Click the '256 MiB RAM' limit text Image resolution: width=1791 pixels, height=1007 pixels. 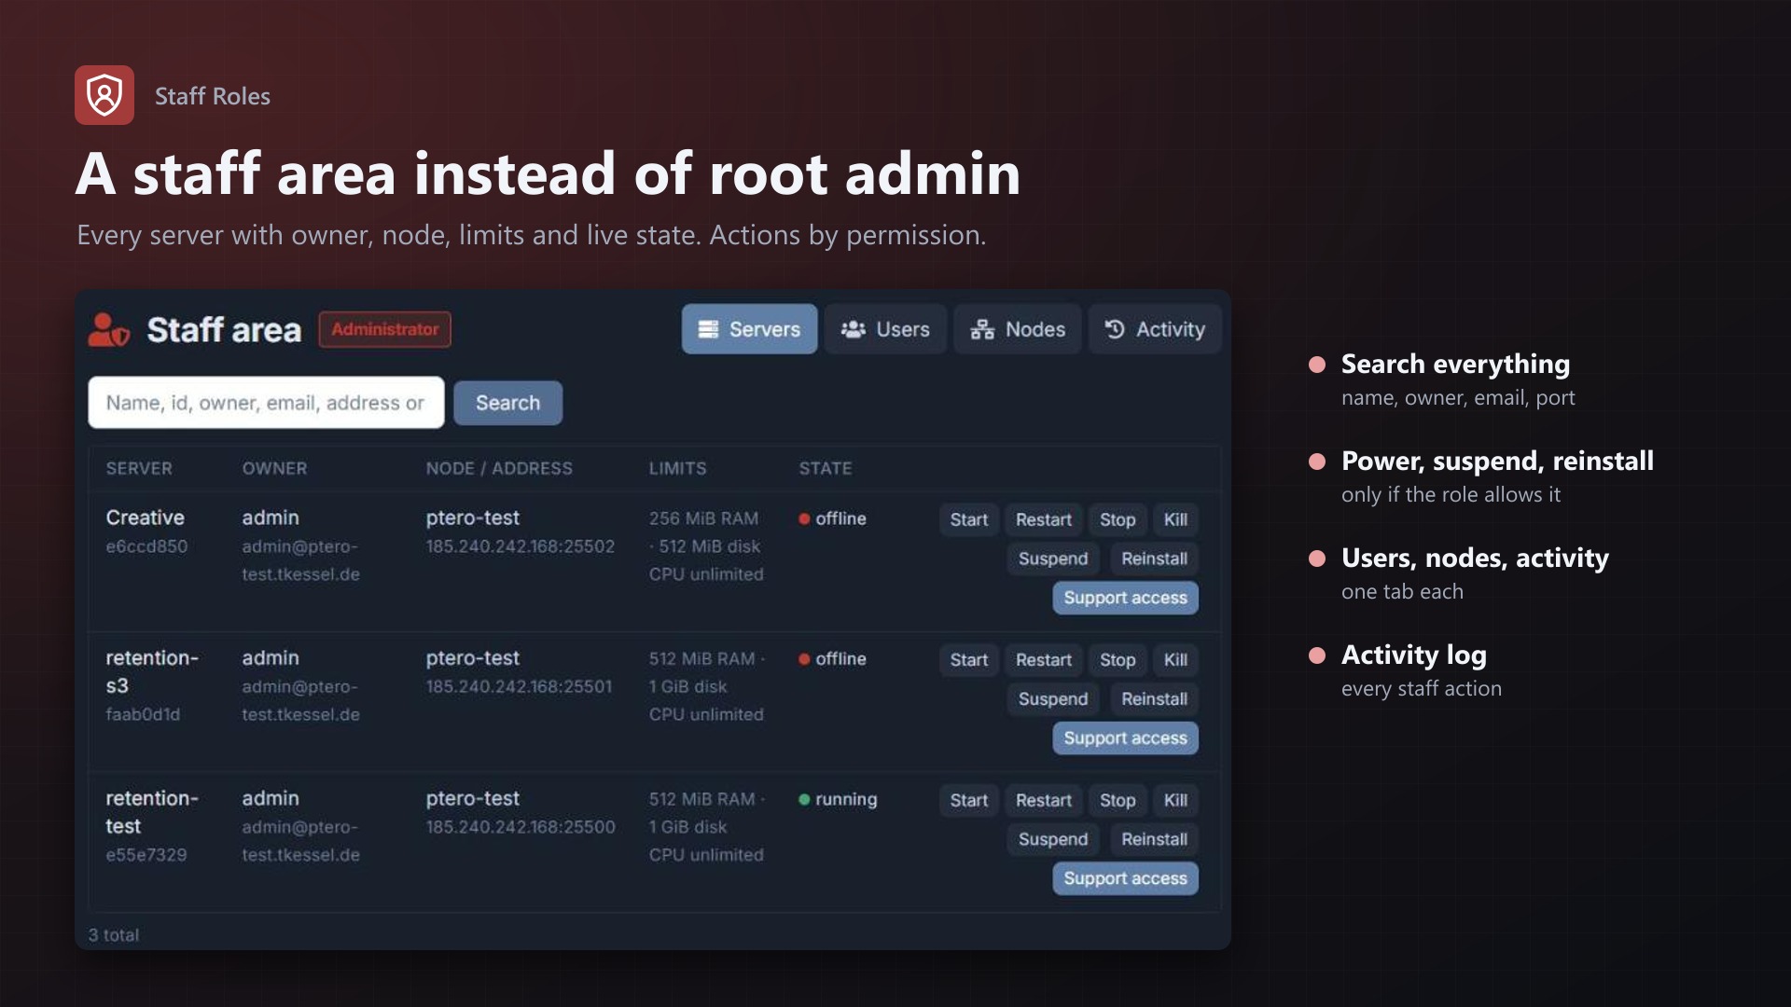click(704, 518)
